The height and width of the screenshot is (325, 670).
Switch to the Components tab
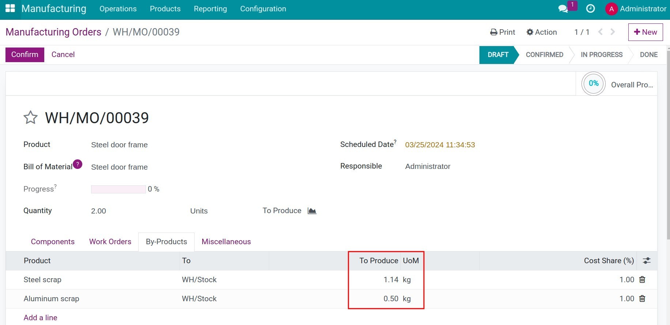pos(53,242)
